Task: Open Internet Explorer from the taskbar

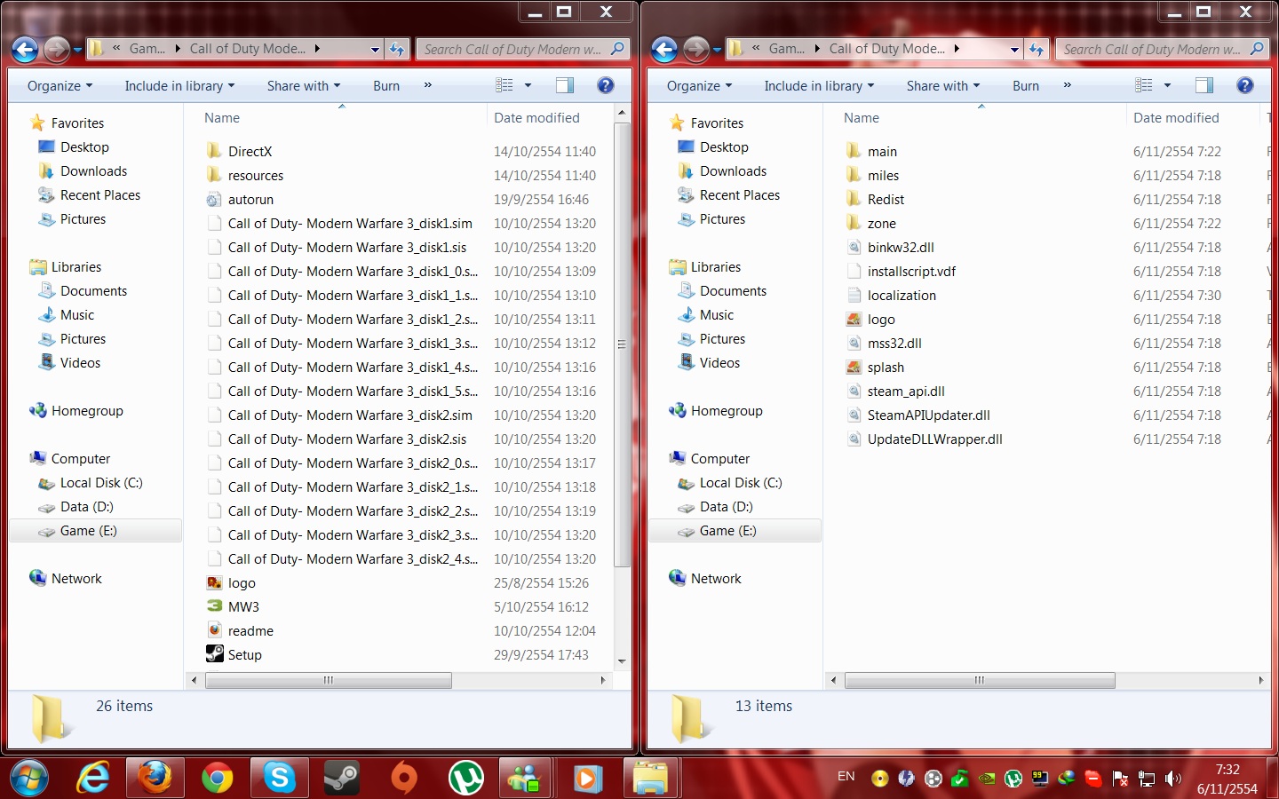Action: pos(92,779)
